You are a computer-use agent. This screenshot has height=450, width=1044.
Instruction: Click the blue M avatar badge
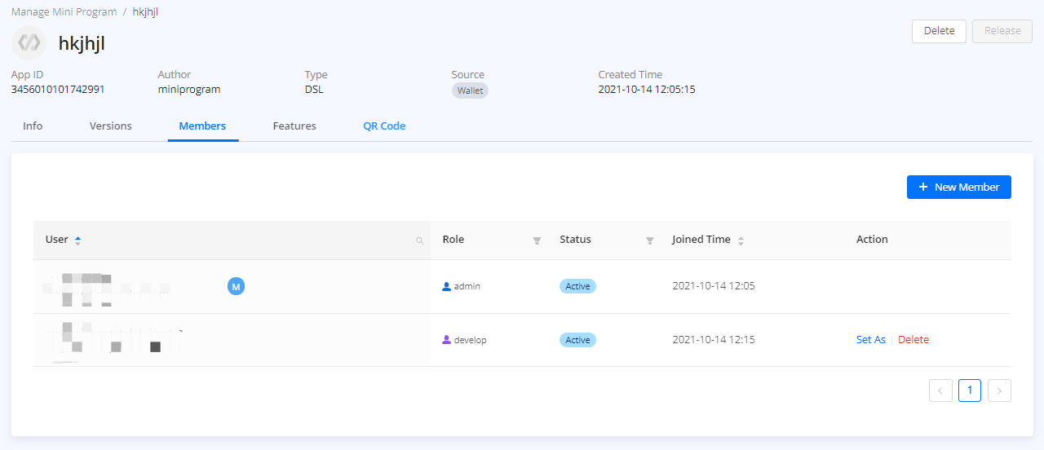point(236,286)
